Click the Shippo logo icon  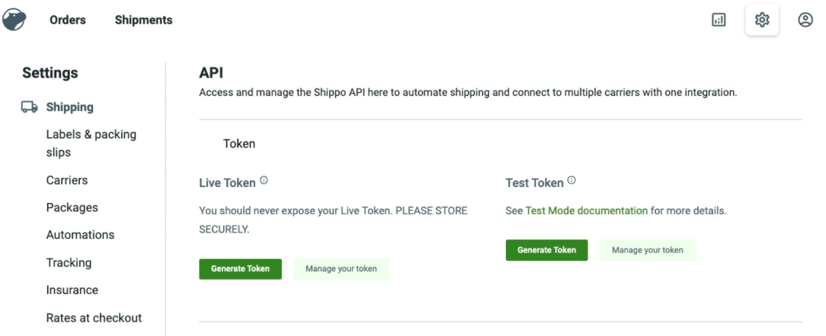pos(14,20)
